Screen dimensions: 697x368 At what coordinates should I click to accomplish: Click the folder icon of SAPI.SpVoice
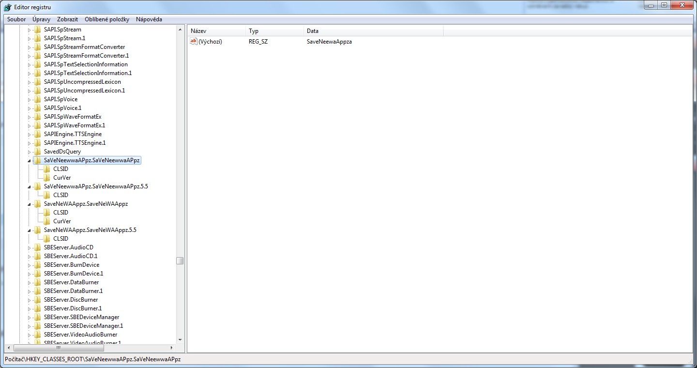pyautogui.click(x=37, y=99)
